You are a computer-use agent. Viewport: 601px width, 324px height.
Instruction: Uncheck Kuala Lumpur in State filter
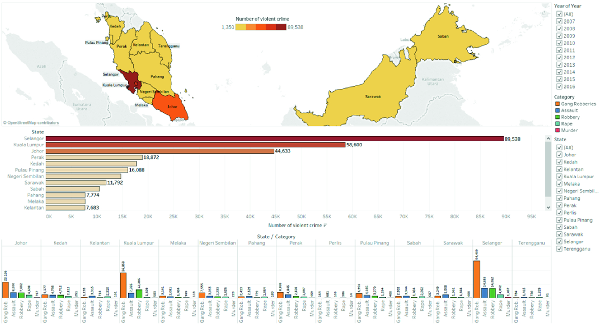click(559, 177)
